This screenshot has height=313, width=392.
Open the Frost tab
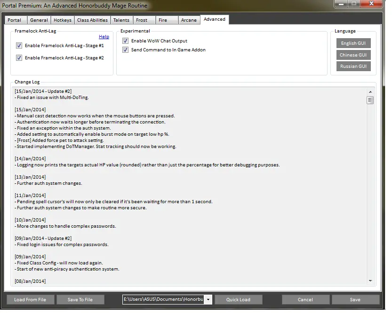tap(144, 20)
